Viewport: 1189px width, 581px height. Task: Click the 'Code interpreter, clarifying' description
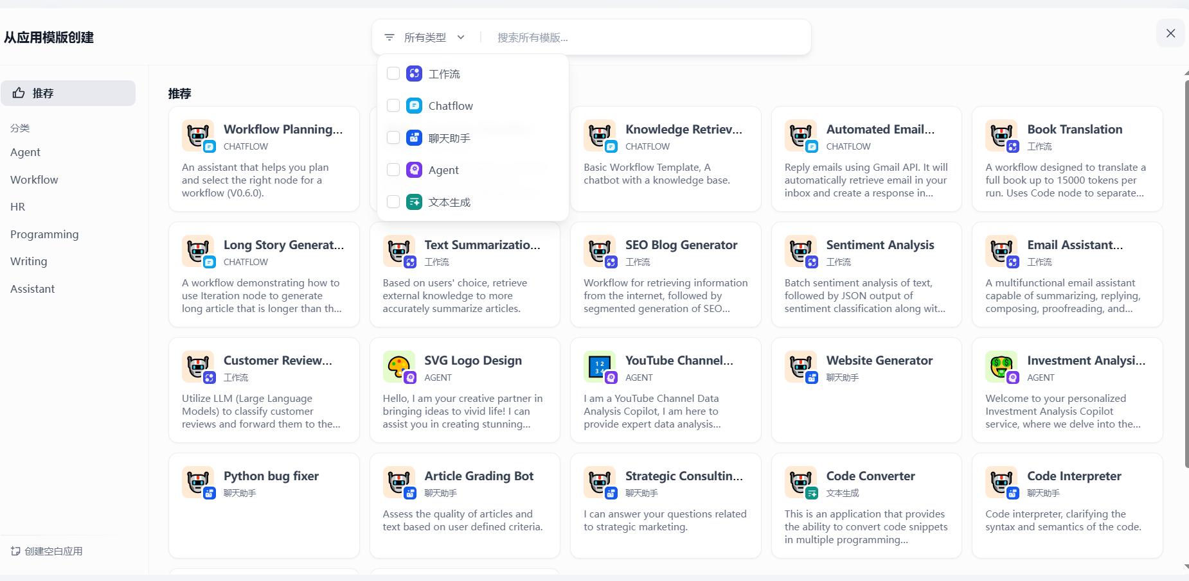[x=1063, y=520]
